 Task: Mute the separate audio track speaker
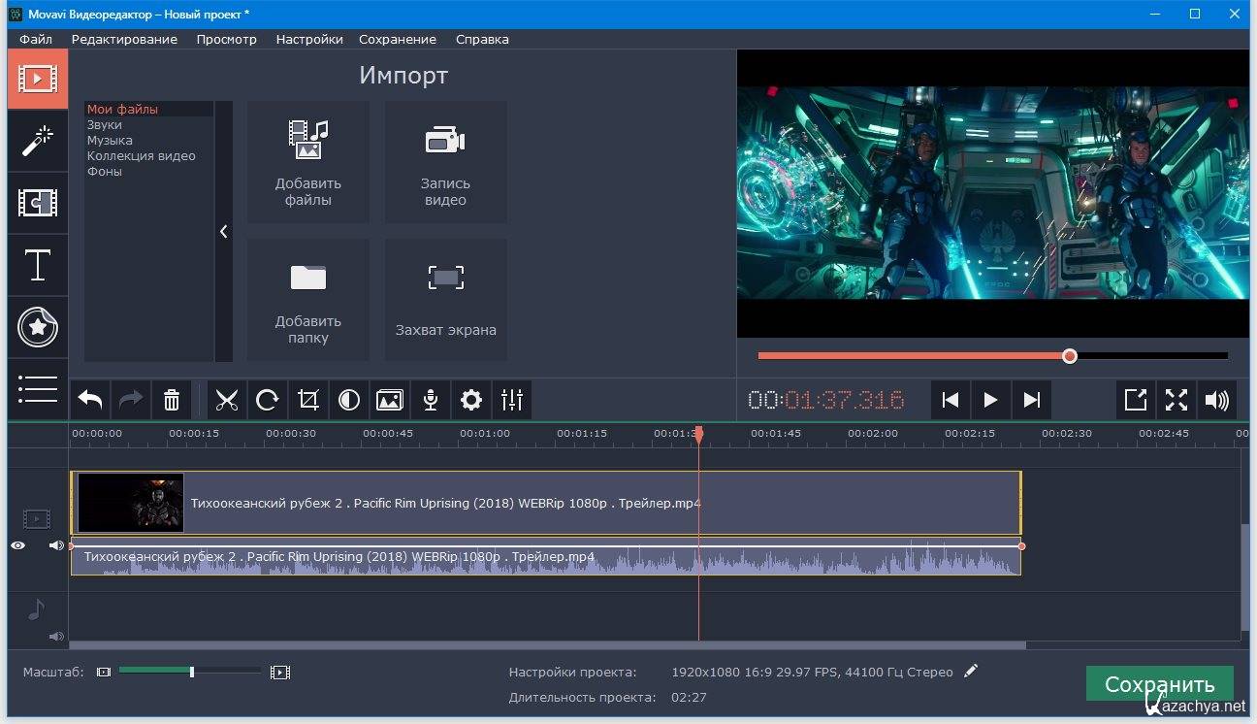pos(56,637)
